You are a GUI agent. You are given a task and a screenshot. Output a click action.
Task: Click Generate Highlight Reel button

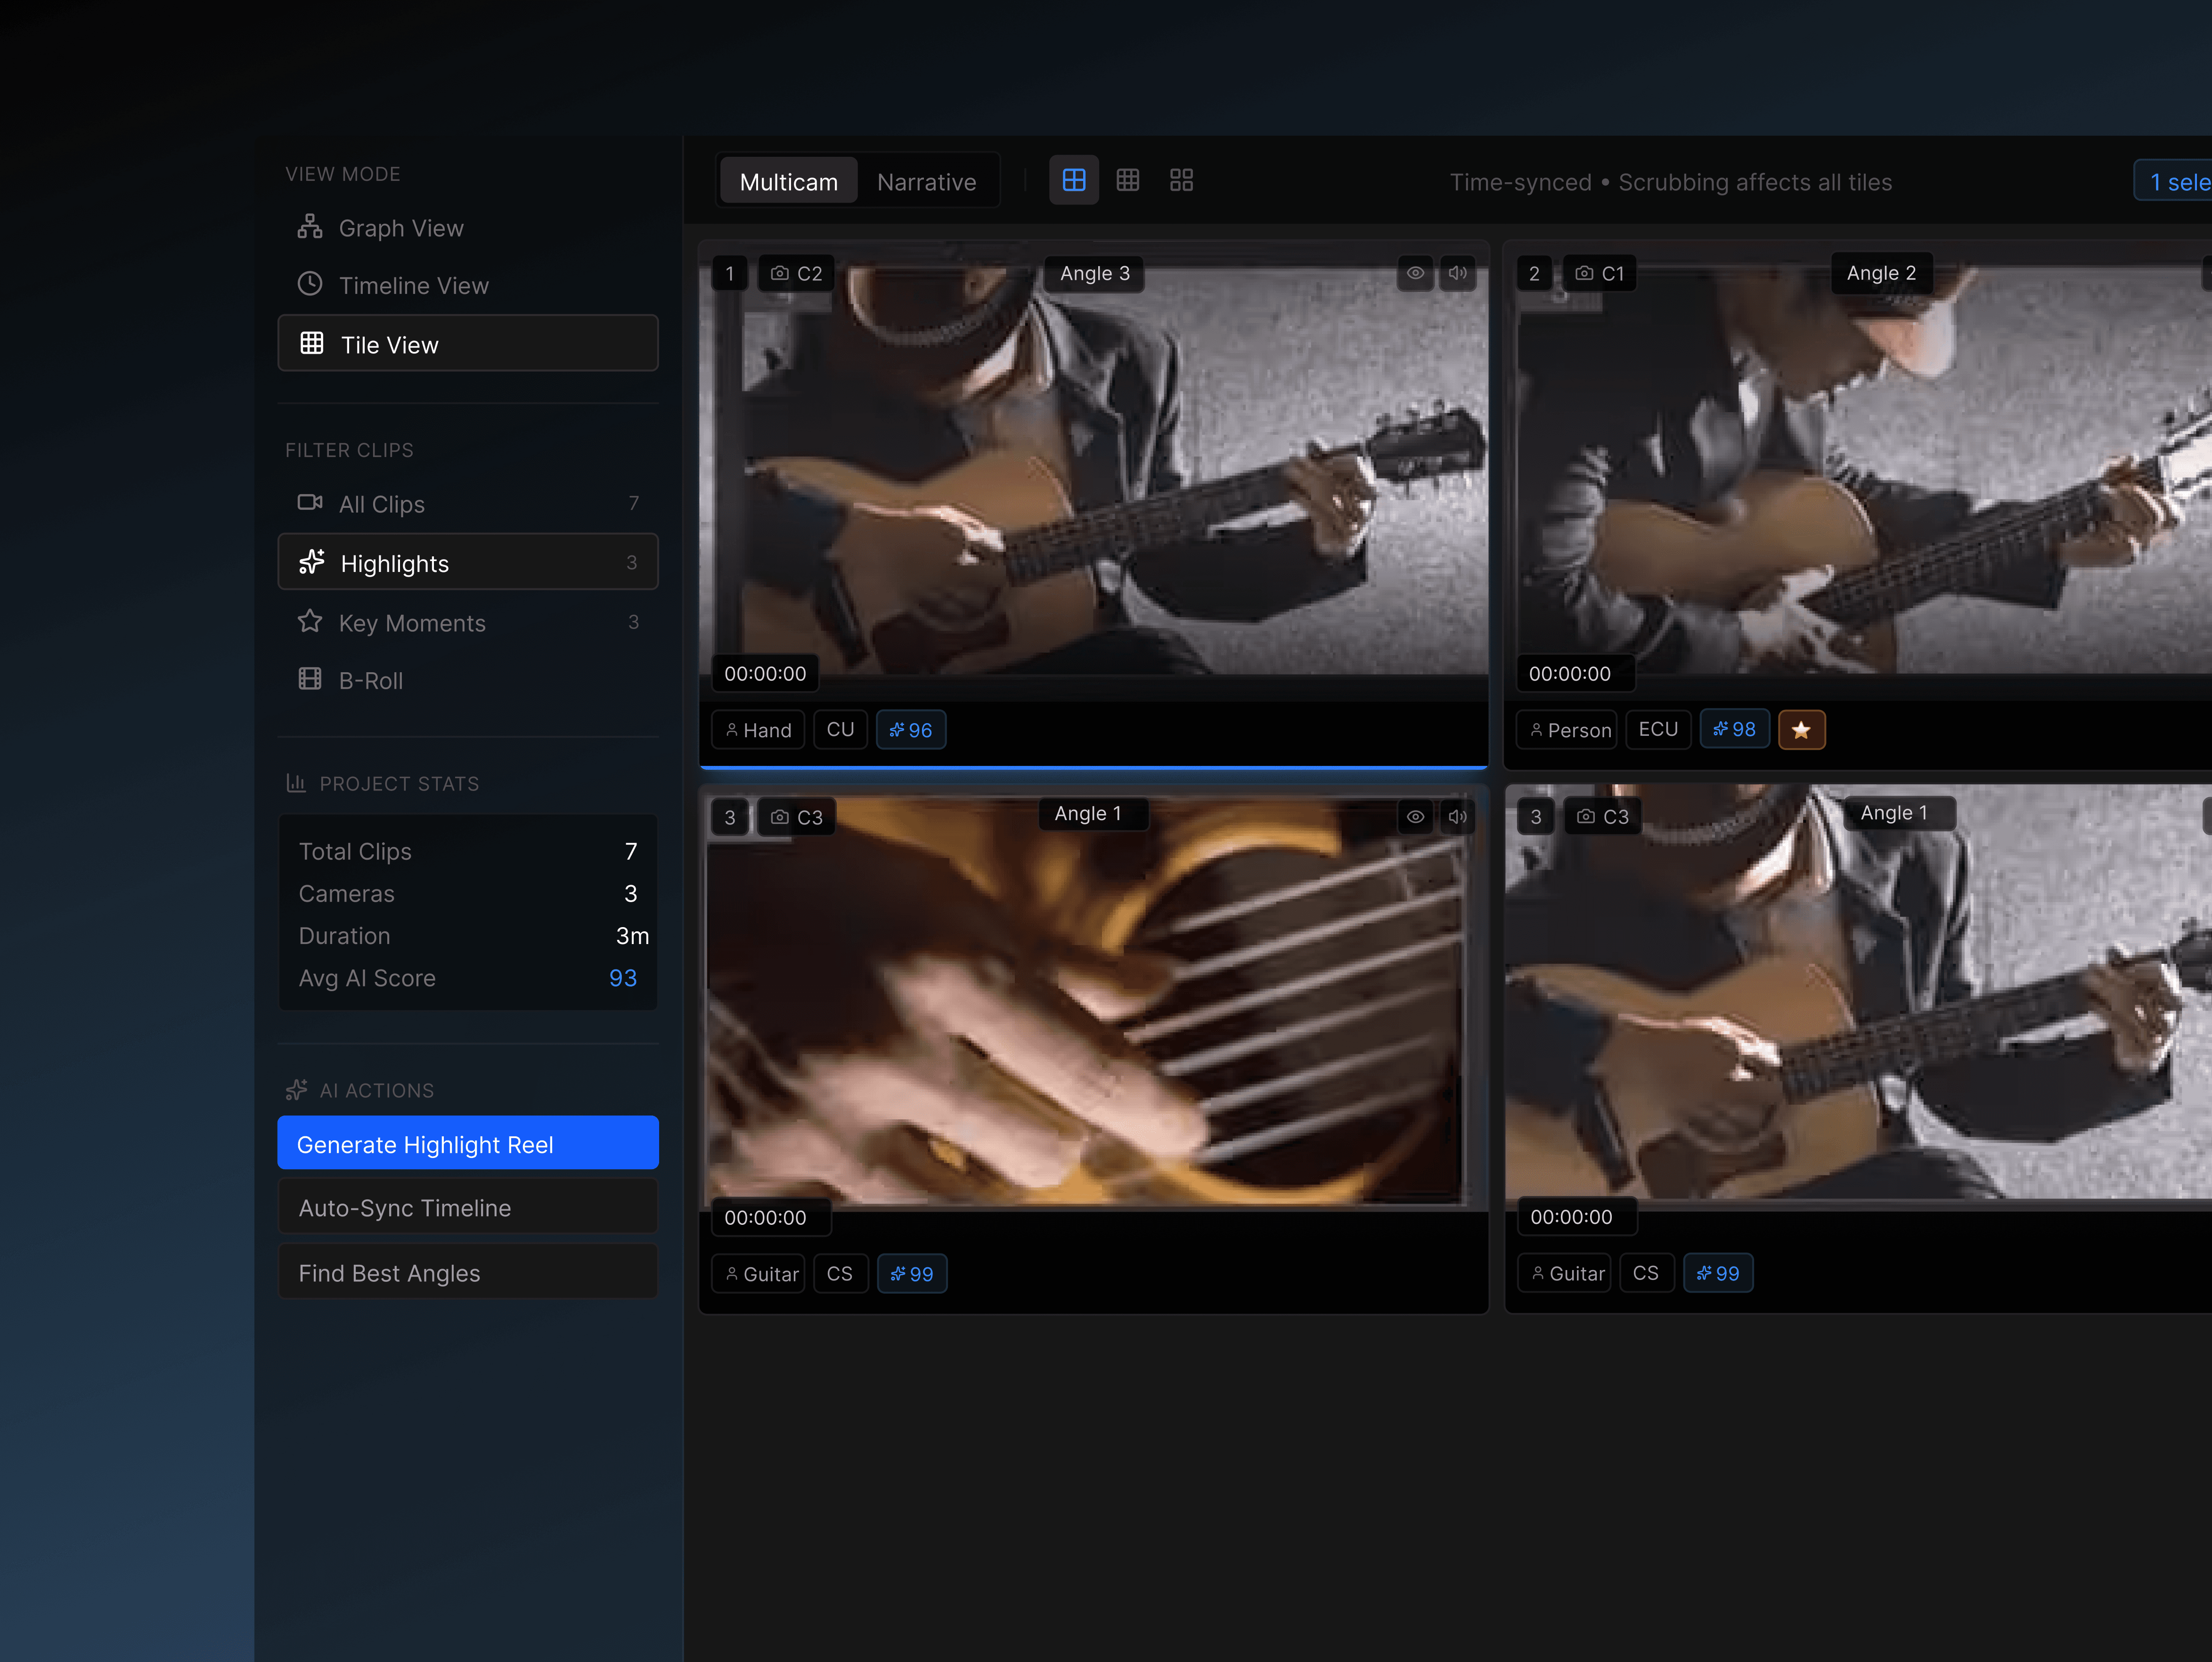tap(467, 1144)
